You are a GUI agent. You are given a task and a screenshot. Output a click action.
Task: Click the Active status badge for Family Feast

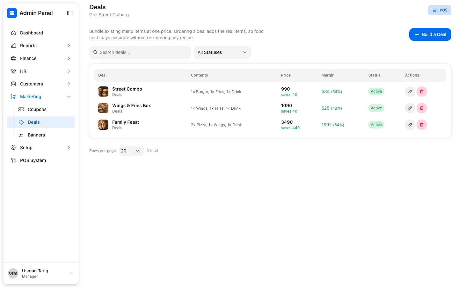pos(376,125)
